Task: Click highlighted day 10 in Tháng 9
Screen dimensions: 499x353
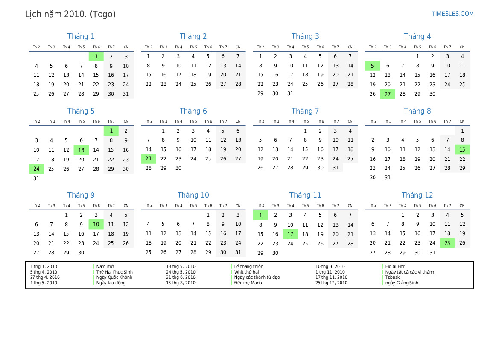Action: 96,225
